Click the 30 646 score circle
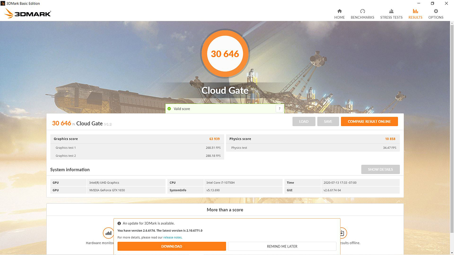Viewport: 454px width, 255px height. 225,54
